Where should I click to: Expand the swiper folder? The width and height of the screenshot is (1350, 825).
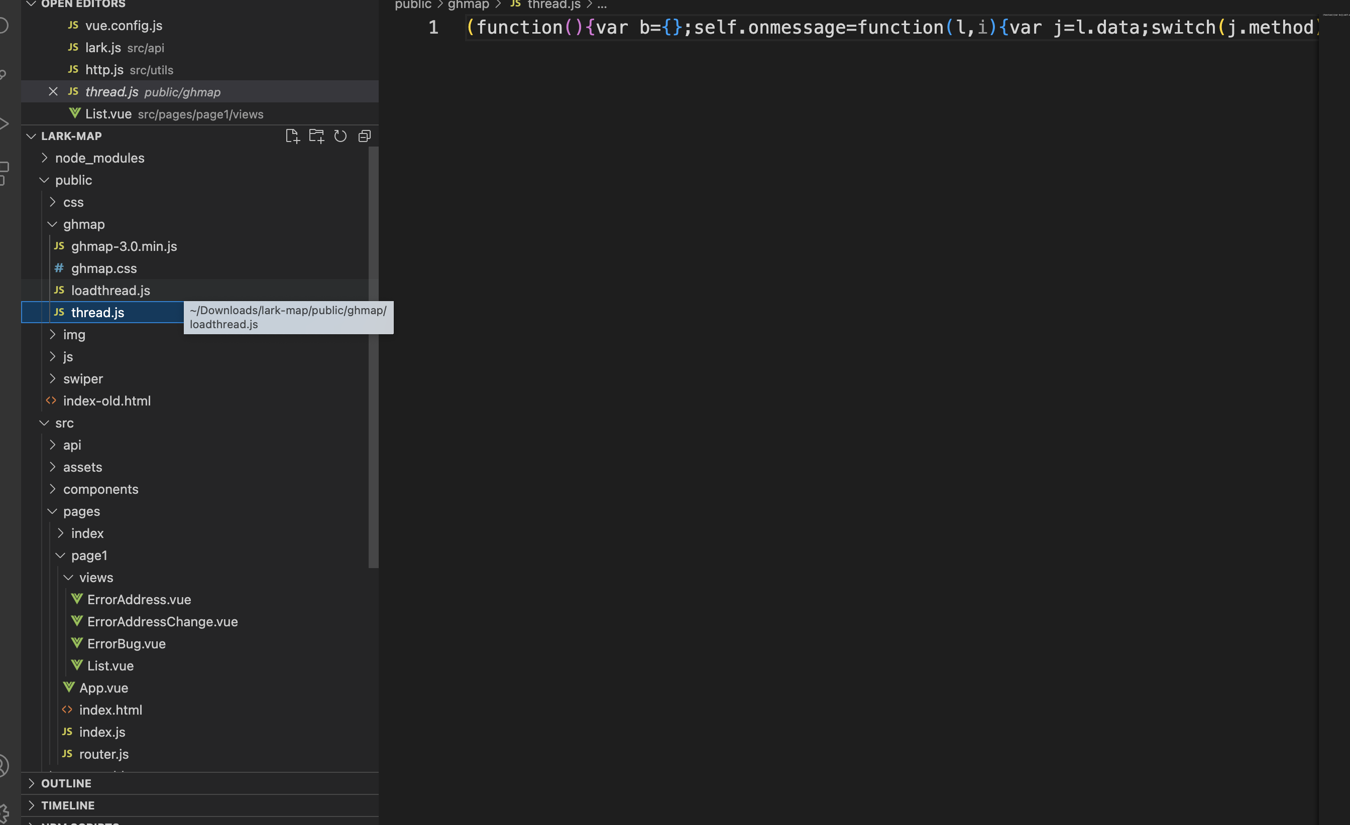pos(194,379)
